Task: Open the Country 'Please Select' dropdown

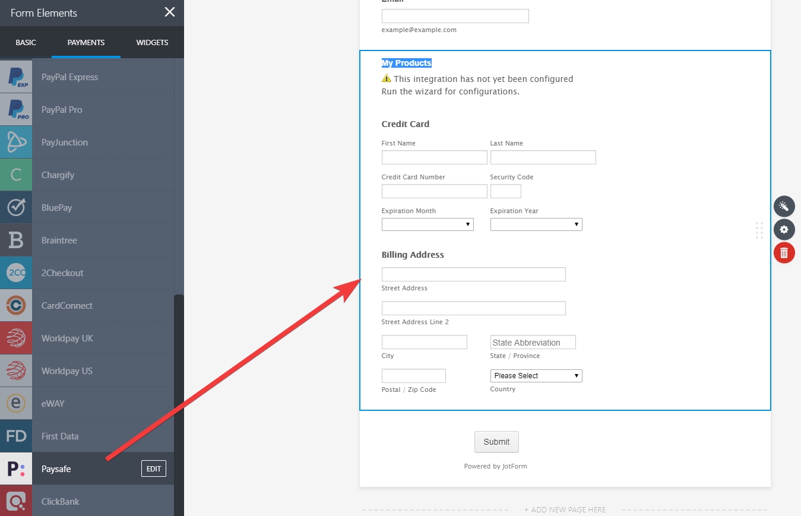Action: click(x=536, y=376)
